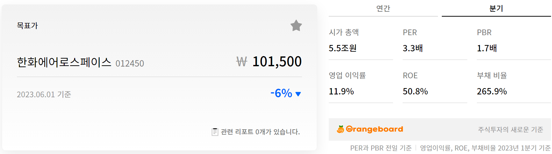Click the stock code 012450
The height and width of the screenshot is (154, 552).
(x=130, y=64)
